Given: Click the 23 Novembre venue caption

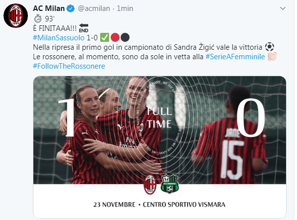Looking at the screenshot, I should (159, 205).
